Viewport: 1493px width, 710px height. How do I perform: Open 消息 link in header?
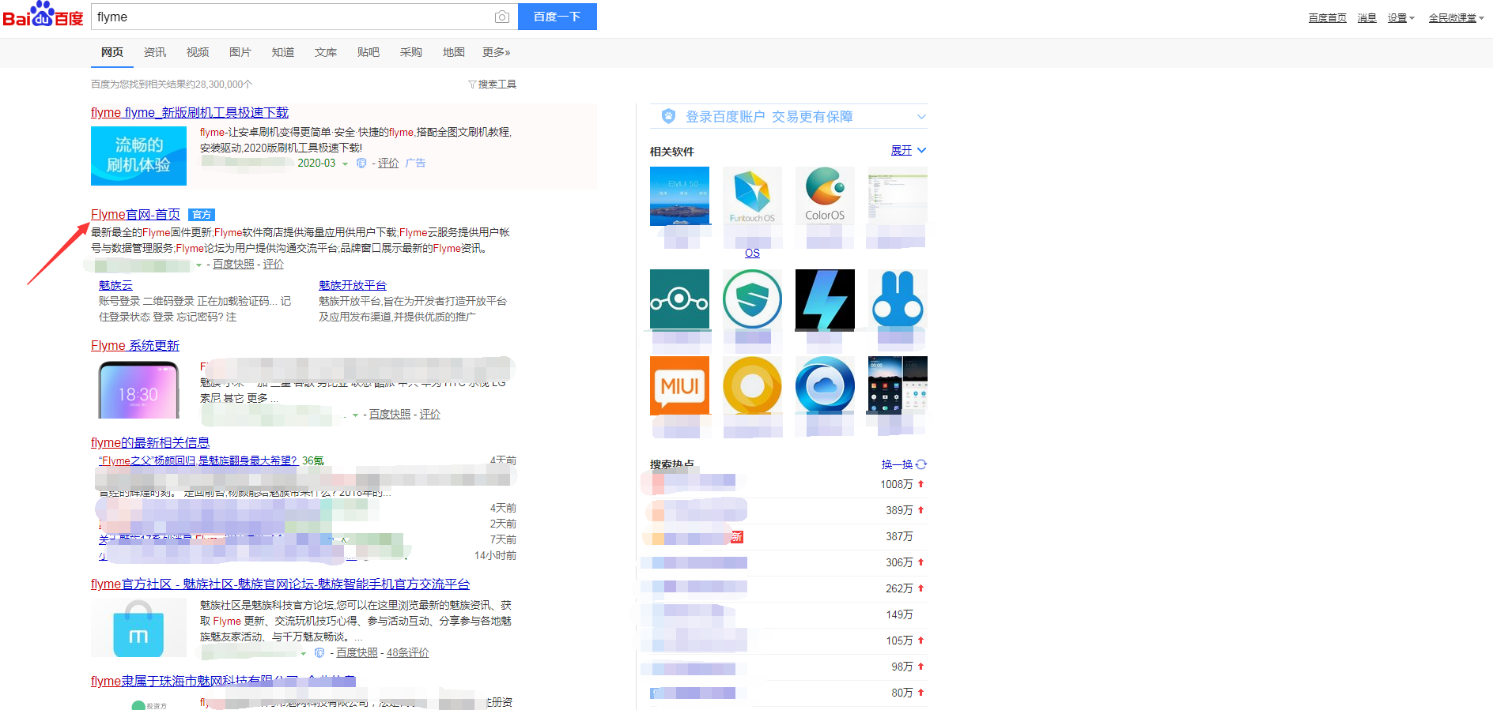click(x=1367, y=18)
